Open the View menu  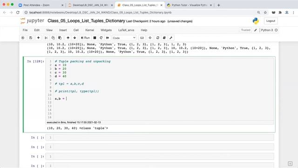[49, 30]
